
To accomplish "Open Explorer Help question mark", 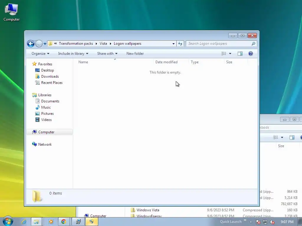I will [x=251, y=54].
